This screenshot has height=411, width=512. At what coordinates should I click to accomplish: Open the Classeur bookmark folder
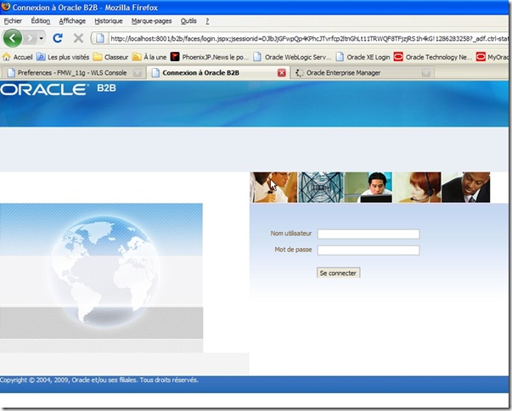[110, 57]
